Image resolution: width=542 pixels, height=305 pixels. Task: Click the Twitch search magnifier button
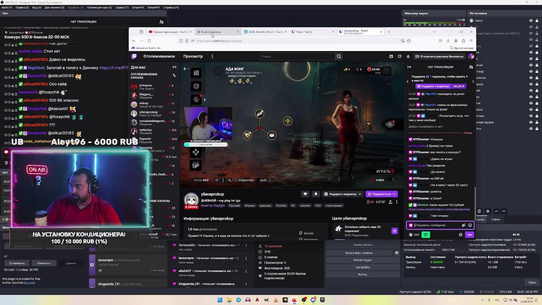(339, 56)
